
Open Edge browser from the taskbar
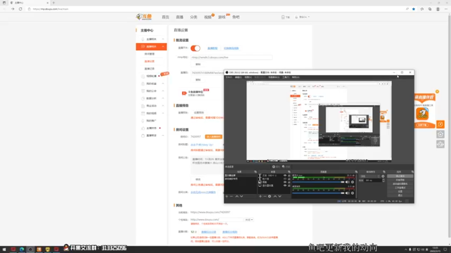(x=21, y=249)
